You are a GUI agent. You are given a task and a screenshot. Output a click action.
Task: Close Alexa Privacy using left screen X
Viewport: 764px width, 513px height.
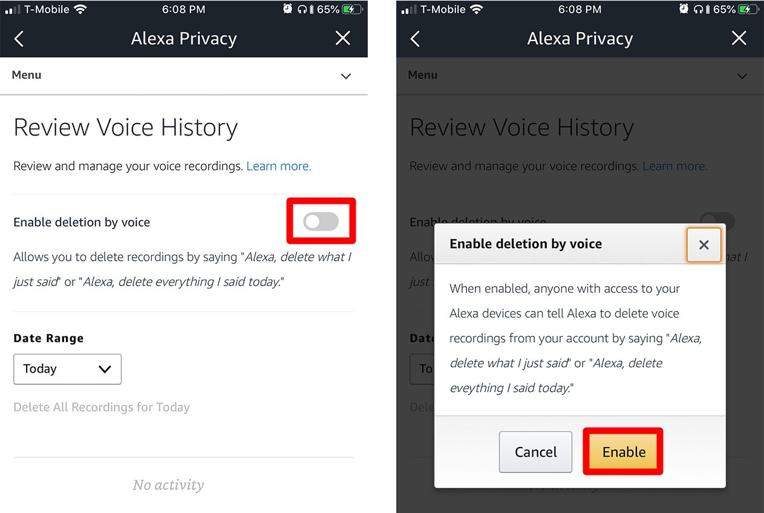click(x=343, y=39)
